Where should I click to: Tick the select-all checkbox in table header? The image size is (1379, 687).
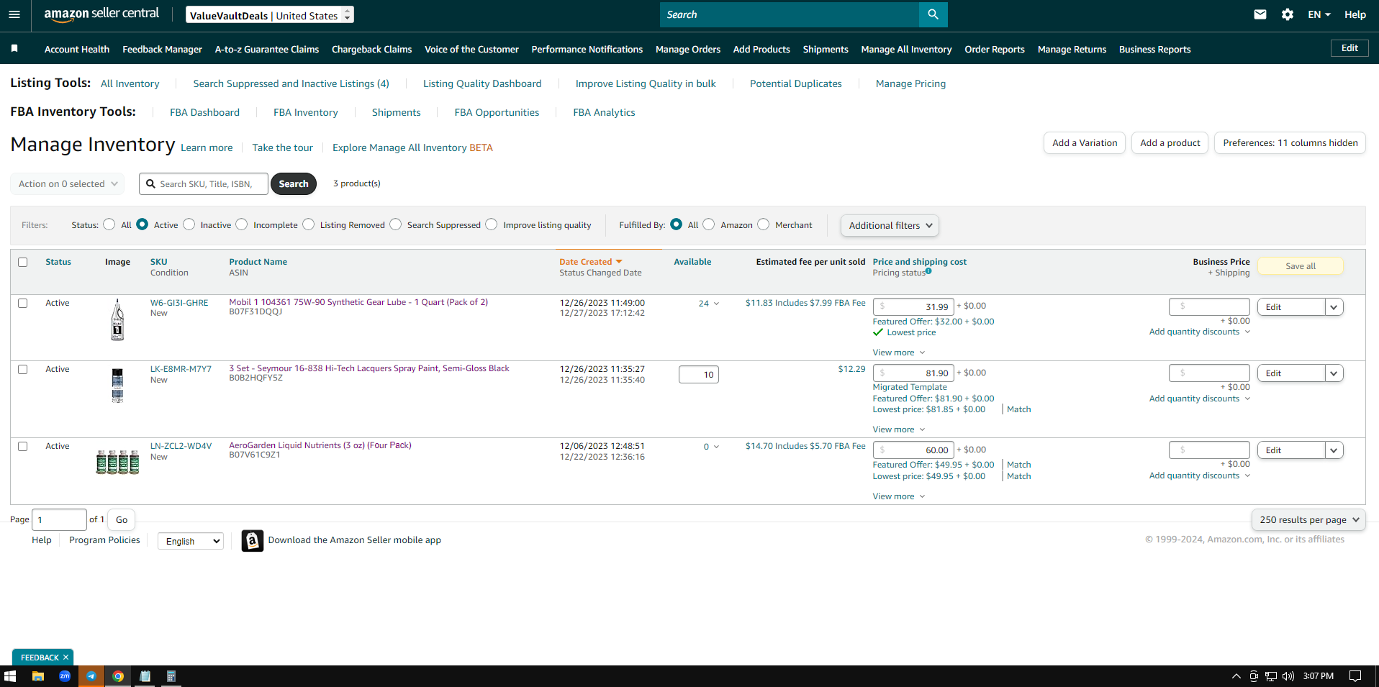(x=23, y=262)
